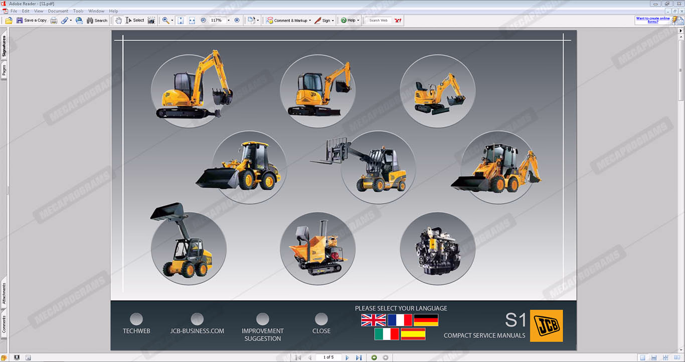
Task: Open the backhoe loader circle
Action: [497, 167]
